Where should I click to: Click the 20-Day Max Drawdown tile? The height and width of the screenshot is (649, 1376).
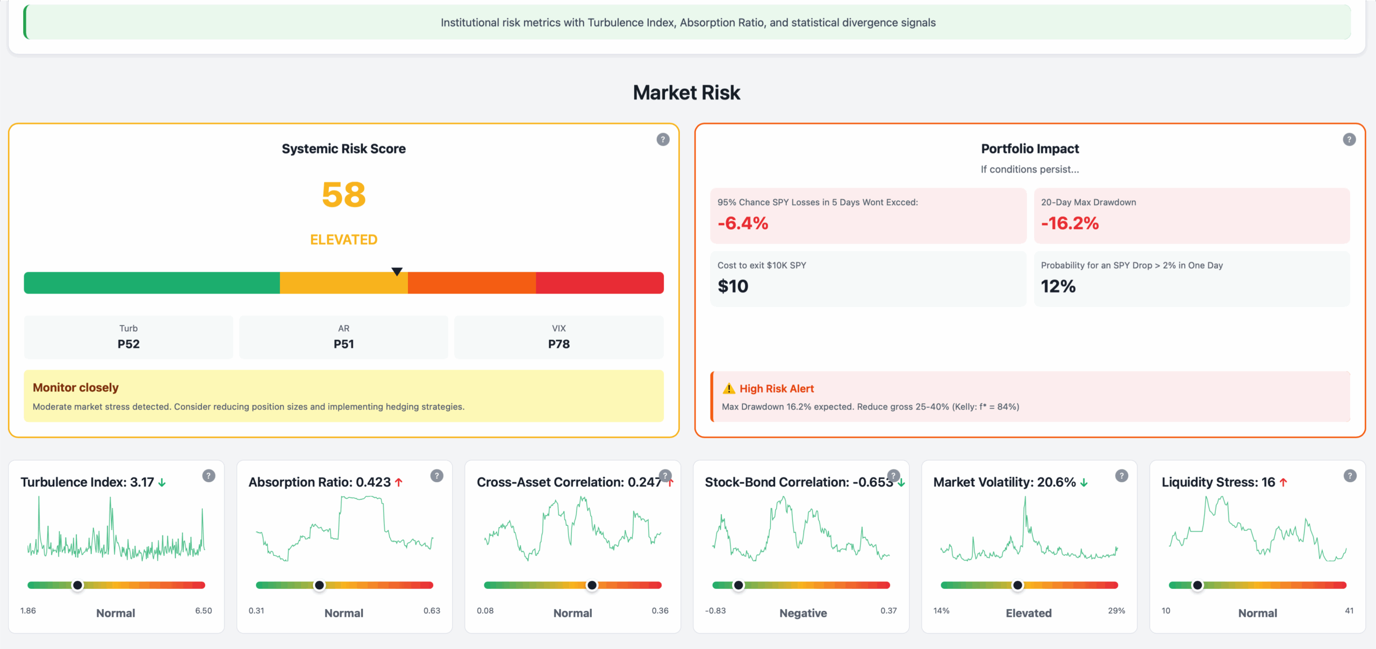[1191, 215]
